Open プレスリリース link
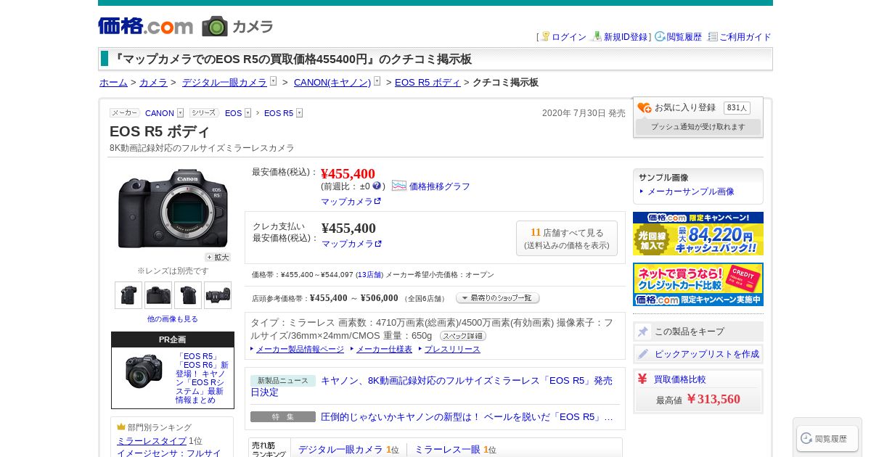This screenshot has width=871, height=457. coord(452,350)
